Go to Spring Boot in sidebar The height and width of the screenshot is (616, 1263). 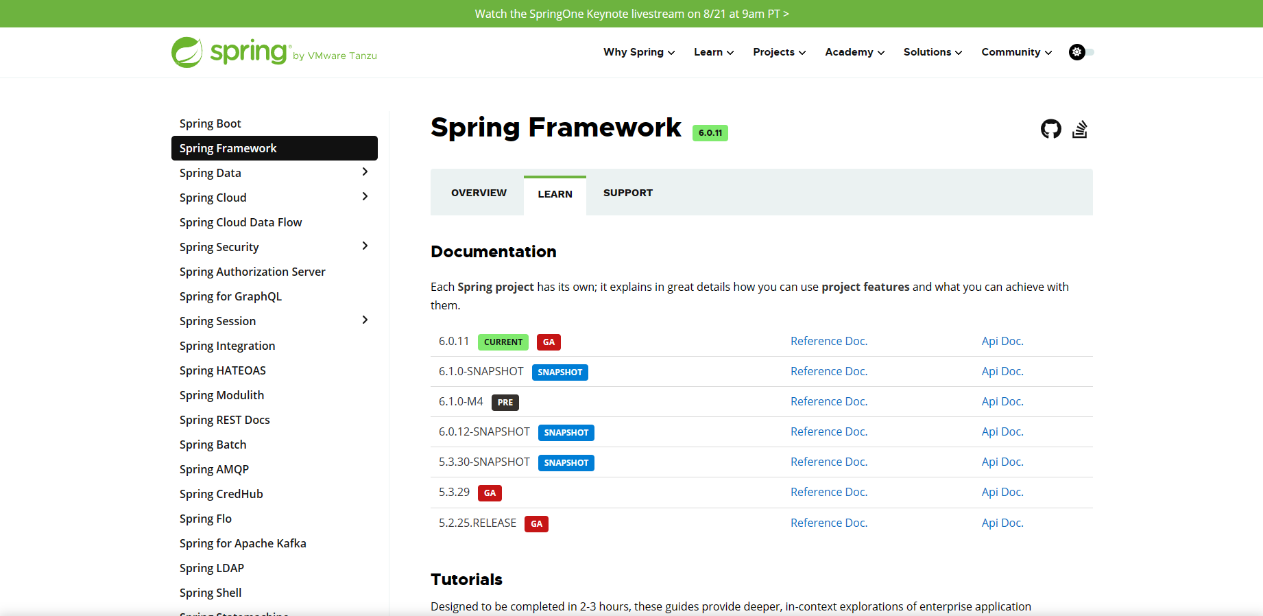pyautogui.click(x=210, y=123)
